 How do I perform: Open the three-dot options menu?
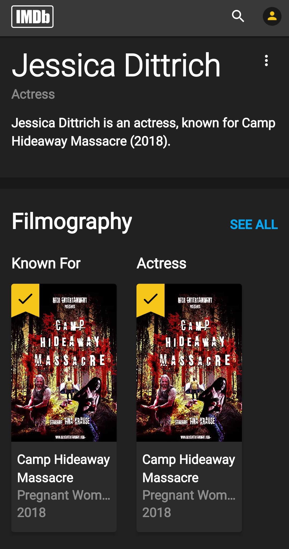click(x=266, y=61)
